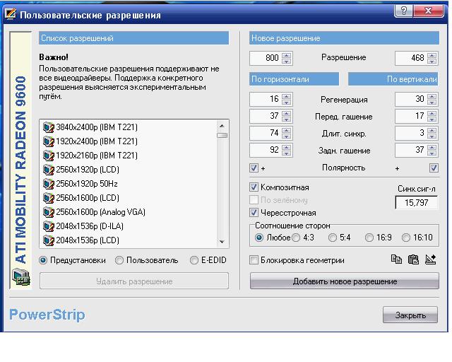
Task: Click monitor icon beside 3840x2400p (IBM T221)
Action: pyautogui.click(x=48, y=127)
